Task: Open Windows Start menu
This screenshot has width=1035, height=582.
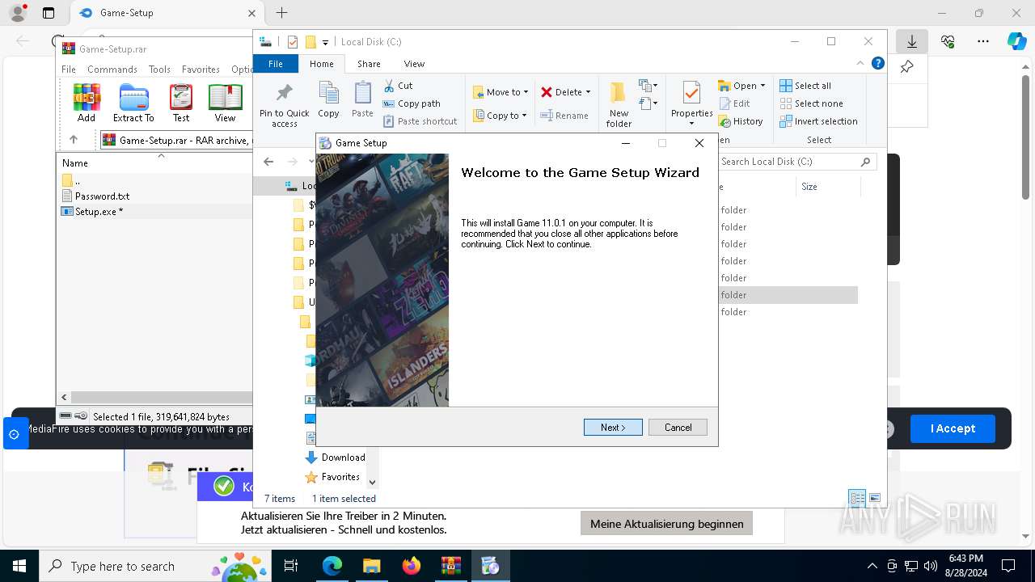Action: [19, 566]
